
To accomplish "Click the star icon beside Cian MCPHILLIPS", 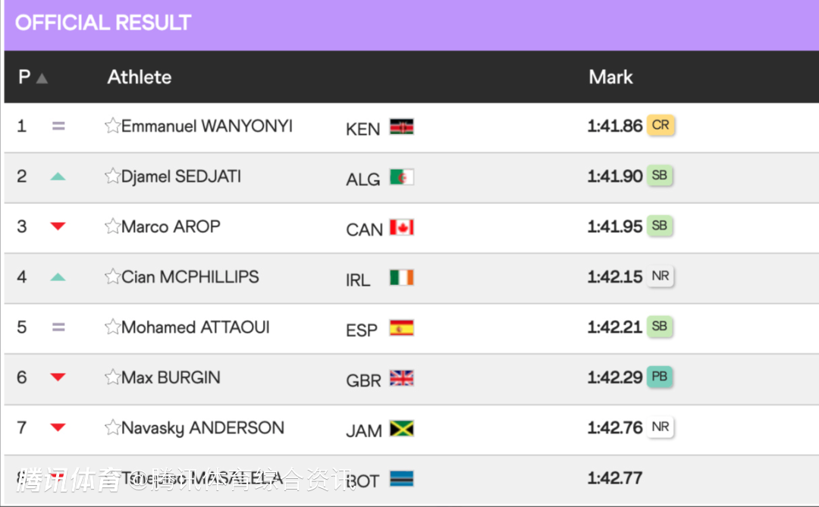I will click(x=112, y=277).
